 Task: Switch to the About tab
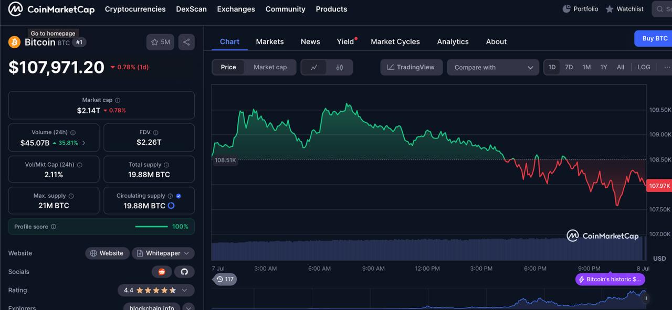click(496, 41)
